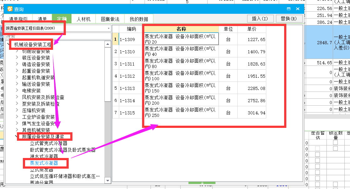Click the 名称 column header
The height and width of the screenshot is (189, 350).
coord(181,29)
